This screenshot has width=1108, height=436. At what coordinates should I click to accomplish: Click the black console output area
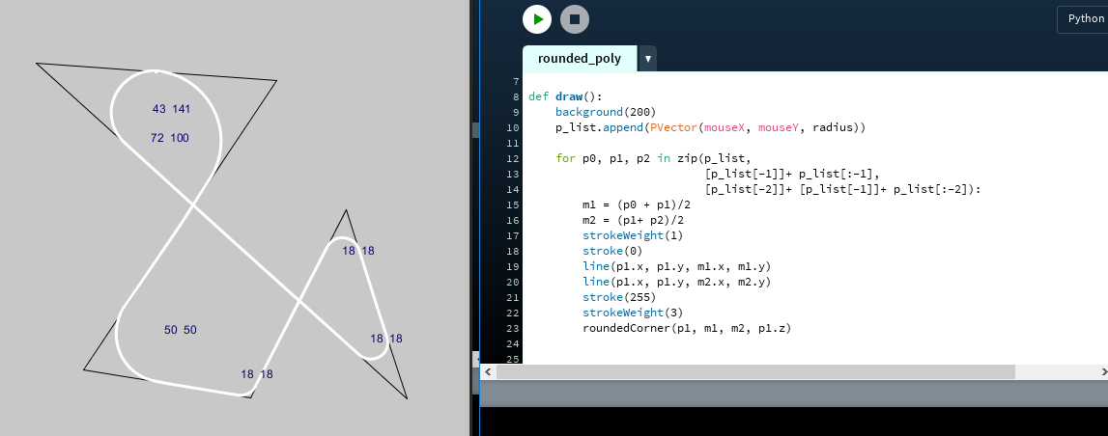[x=792, y=422]
